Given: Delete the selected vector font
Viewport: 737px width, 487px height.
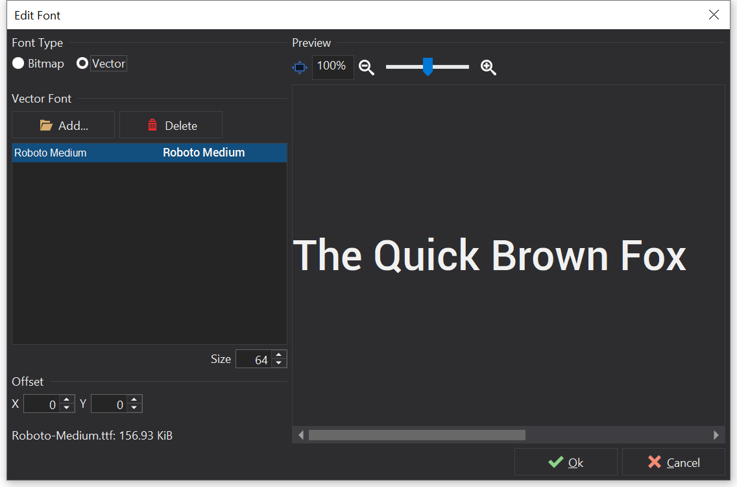Looking at the screenshot, I should coord(171,125).
